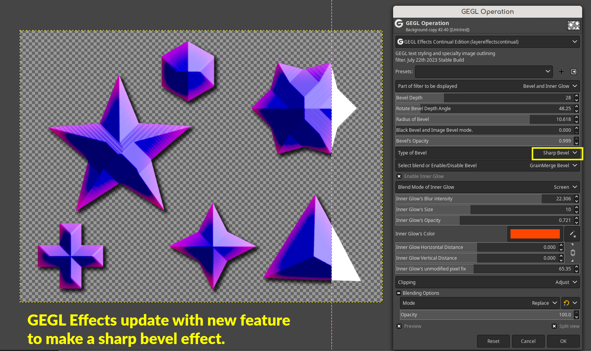Toggle the chain link for glow distances
Image resolution: width=591 pixels, height=351 pixels.
(573, 253)
